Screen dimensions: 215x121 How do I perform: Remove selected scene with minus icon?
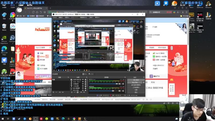[x=56, y=92]
